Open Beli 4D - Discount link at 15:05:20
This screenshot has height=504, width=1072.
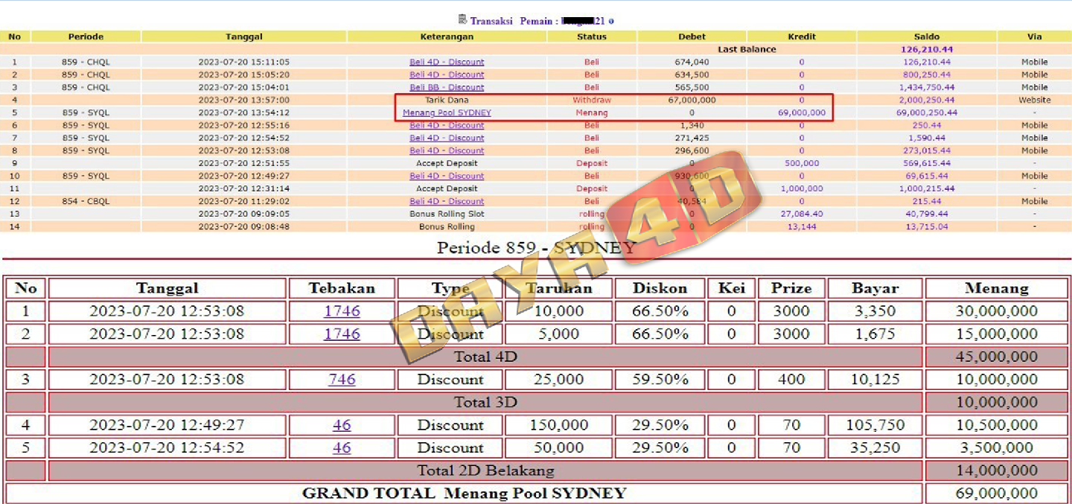(x=447, y=75)
